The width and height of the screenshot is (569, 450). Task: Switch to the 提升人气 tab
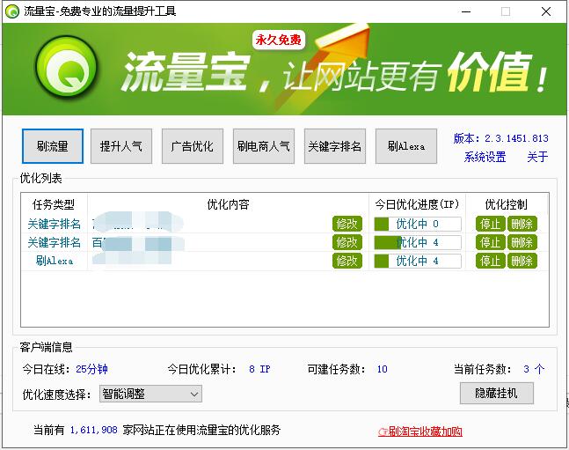pos(120,146)
